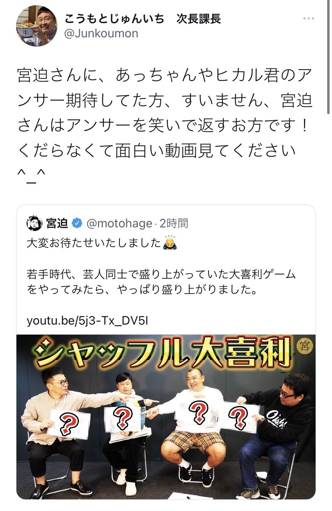Viewport: 332px width, 511px height.
Task: Tap こうもとじゅんいち profile avatar photo
Action: (x=36, y=26)
